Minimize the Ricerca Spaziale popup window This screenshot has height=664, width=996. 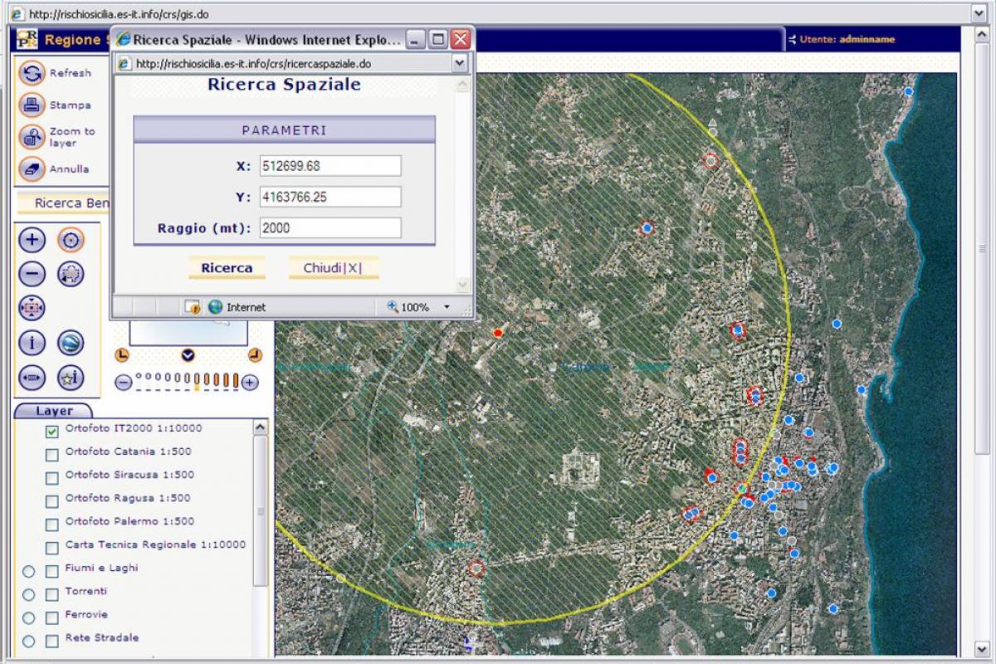point(416,39)
